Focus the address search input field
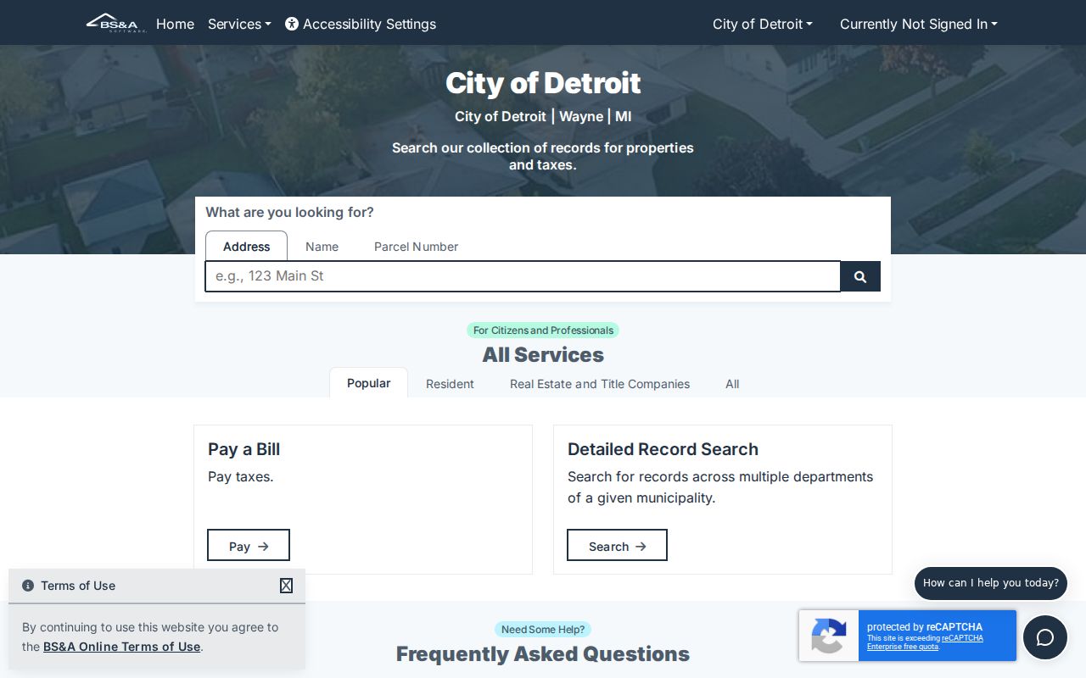This screenshot has height=678, width=1086. 523,276
